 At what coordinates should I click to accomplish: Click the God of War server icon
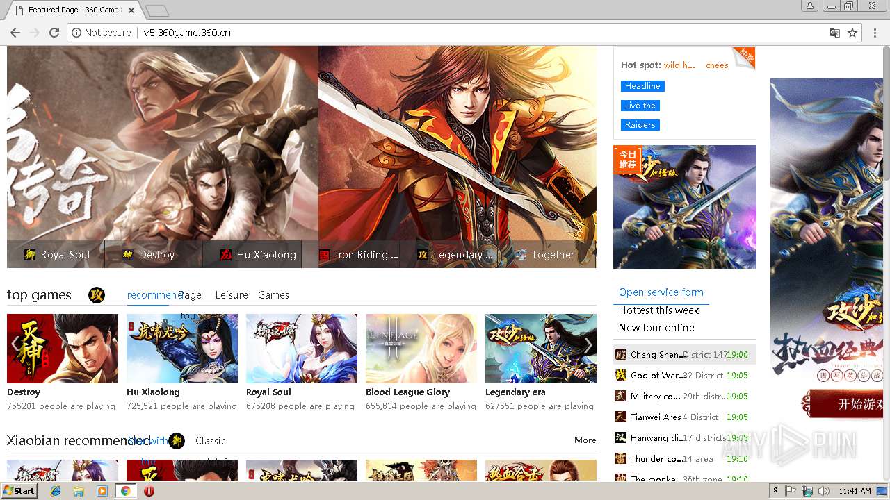(621, 375)
